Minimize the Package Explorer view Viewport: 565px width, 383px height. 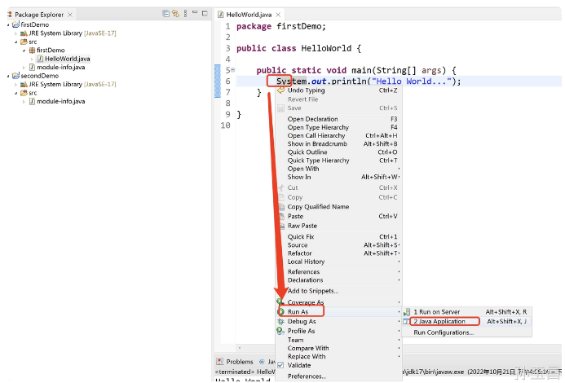195,12
